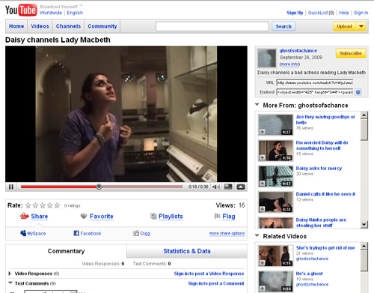This screenshot has width=374, height=293.
Task: Open the 'more share options' link
Action: [227, 233]
